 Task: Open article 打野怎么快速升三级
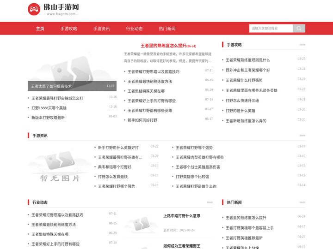[242, 101]
